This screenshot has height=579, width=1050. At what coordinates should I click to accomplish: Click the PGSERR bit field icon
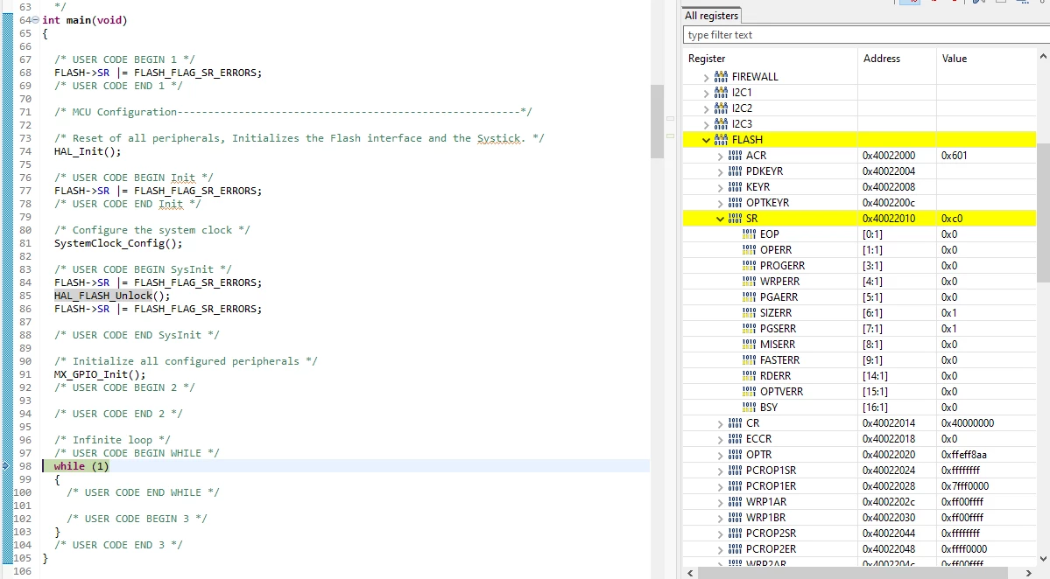(x=749, y=329)
